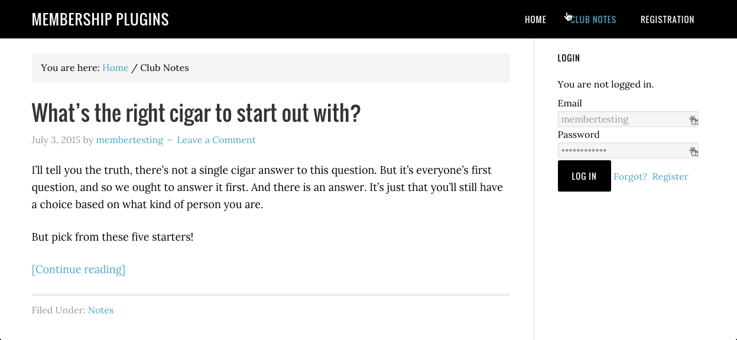Click the LOGIN sidebar heading
The image size is (737, 340).
click(x=569, y=58)
